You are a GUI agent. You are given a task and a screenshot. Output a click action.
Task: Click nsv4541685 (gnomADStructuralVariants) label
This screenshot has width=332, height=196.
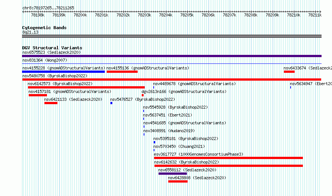click(185, 123)
